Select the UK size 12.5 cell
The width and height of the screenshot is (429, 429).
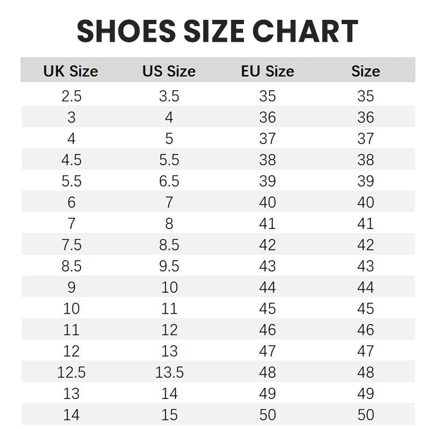[71, 373]
